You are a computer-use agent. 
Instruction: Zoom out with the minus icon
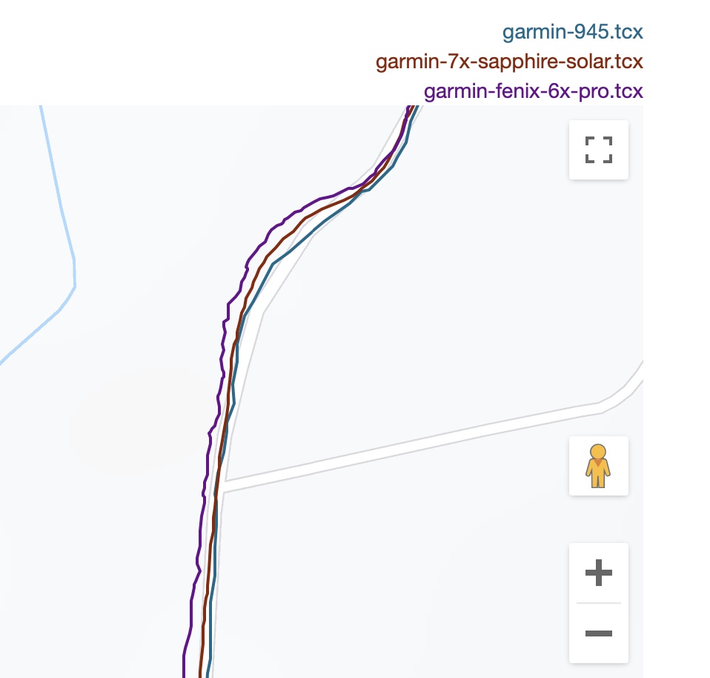click(x=599, y=633)
